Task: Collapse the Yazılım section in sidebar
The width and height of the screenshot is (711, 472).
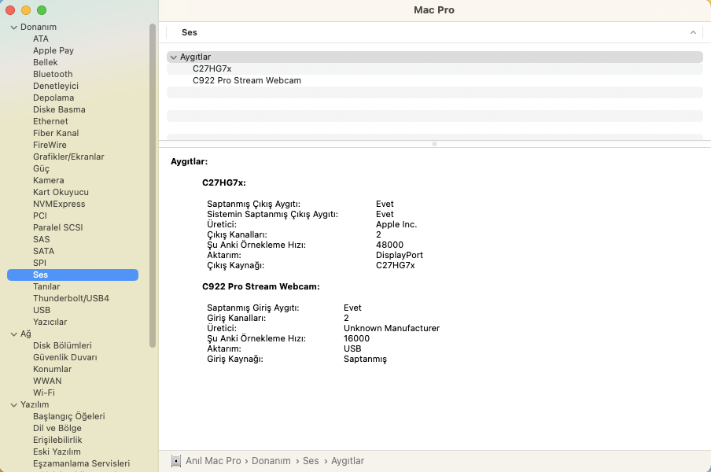Action: pos(14,404)
